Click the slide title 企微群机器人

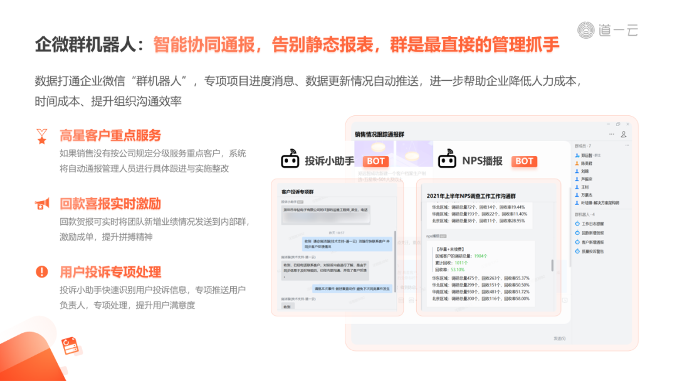coord(85,44)
